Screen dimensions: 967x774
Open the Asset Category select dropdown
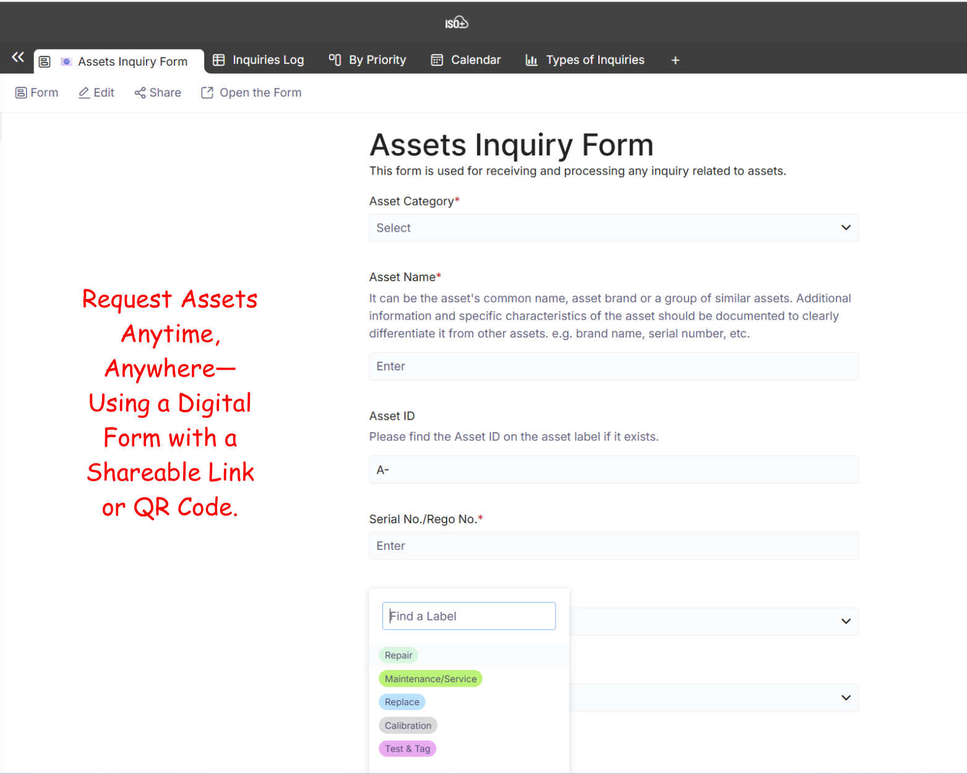tap(613, 228)
